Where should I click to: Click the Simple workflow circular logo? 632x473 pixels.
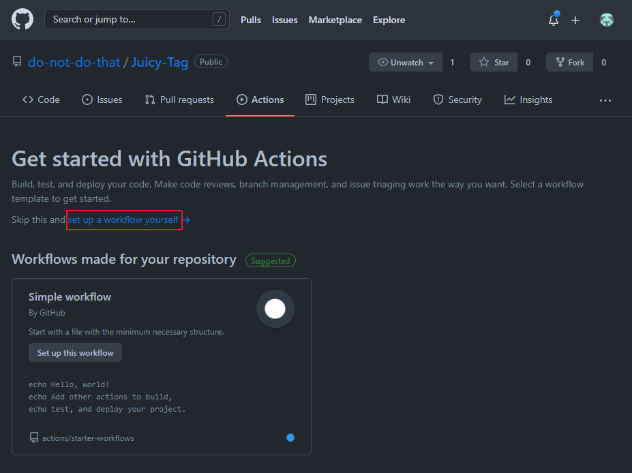275,309
